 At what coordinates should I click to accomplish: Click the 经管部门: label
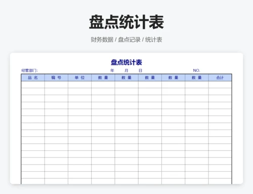(29, 70)
